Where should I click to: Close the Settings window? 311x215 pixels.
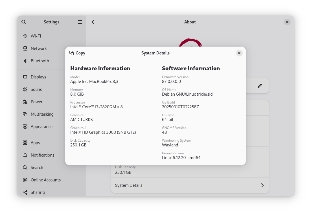click(287, 22)
